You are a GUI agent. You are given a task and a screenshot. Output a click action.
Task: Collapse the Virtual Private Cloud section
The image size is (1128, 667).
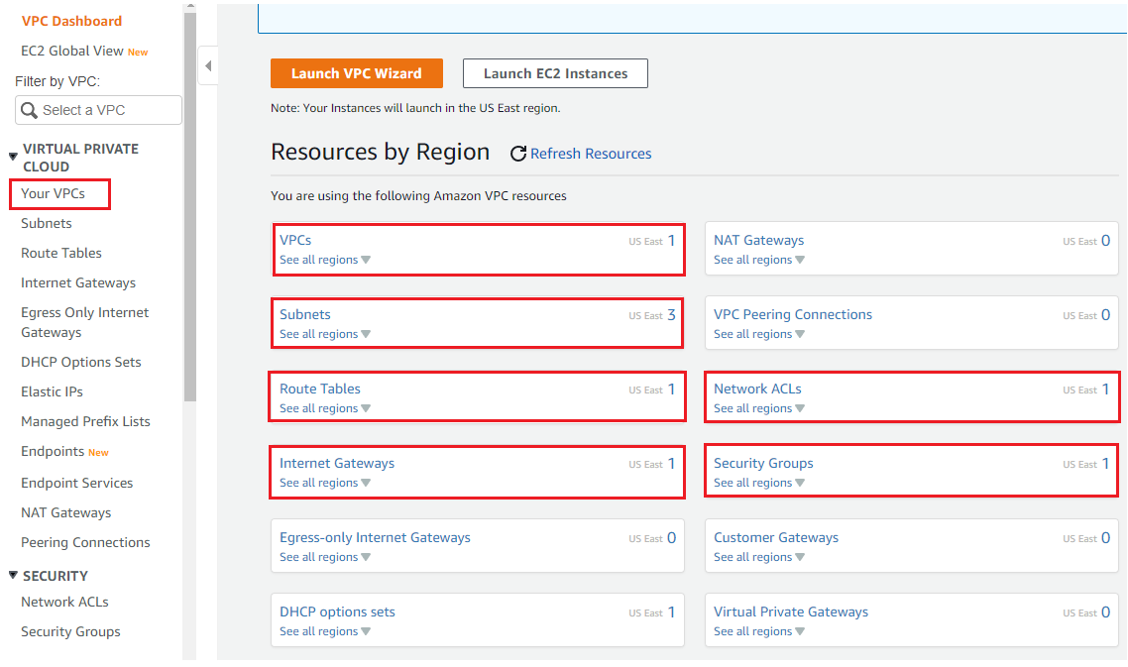click(13, 157)
